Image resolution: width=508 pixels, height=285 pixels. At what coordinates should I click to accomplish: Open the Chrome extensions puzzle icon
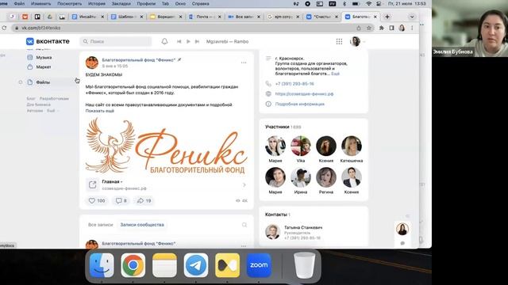pyautogui.click(x=382, y=28)
